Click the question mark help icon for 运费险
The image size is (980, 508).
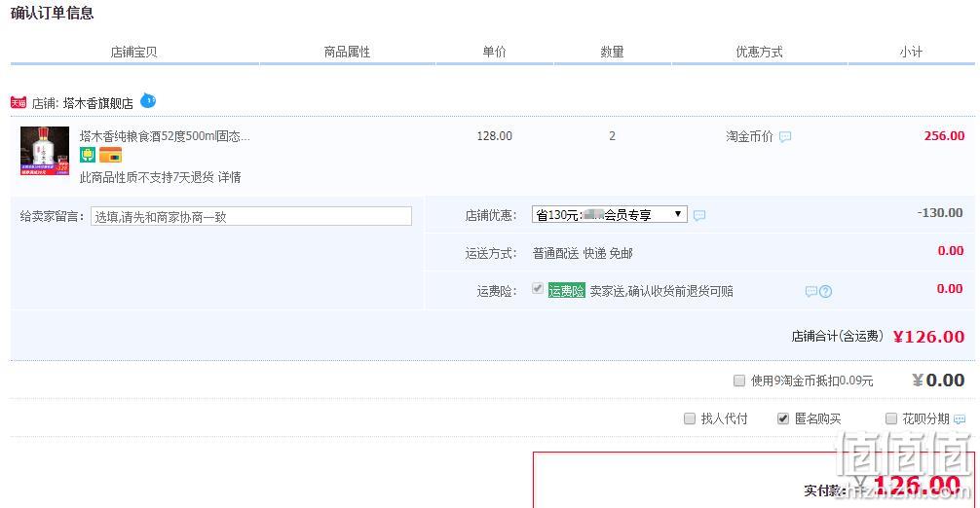(x=826, y=291)
